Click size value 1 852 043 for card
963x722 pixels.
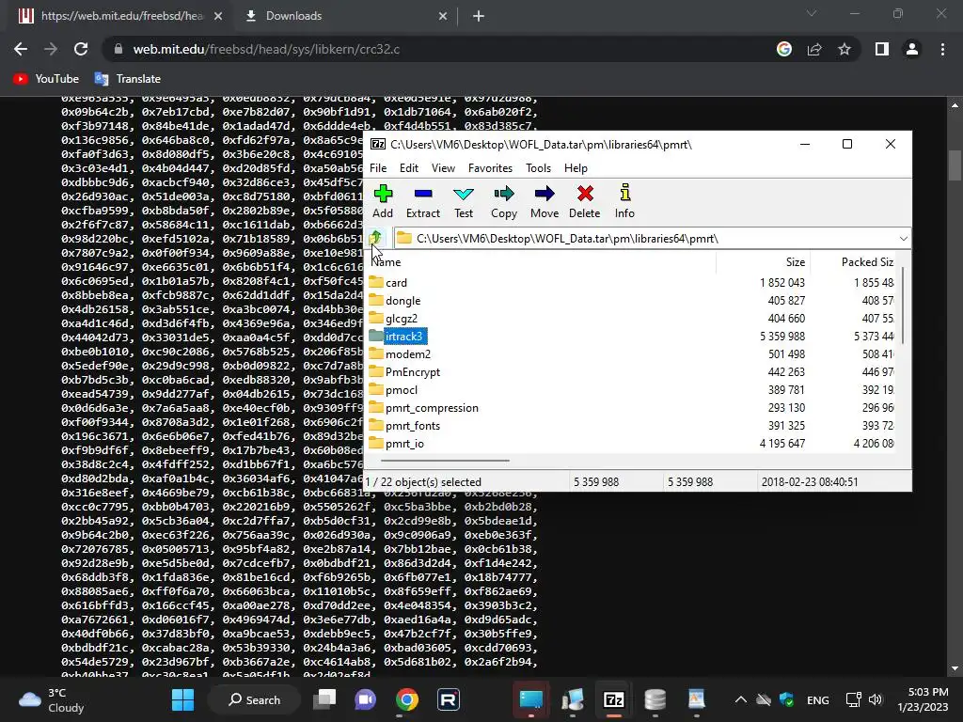(781, 283)
